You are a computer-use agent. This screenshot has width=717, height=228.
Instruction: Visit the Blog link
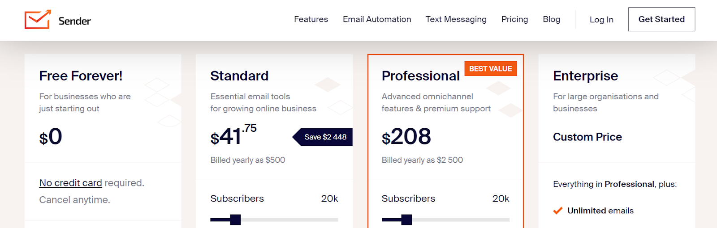click(551, 19)
